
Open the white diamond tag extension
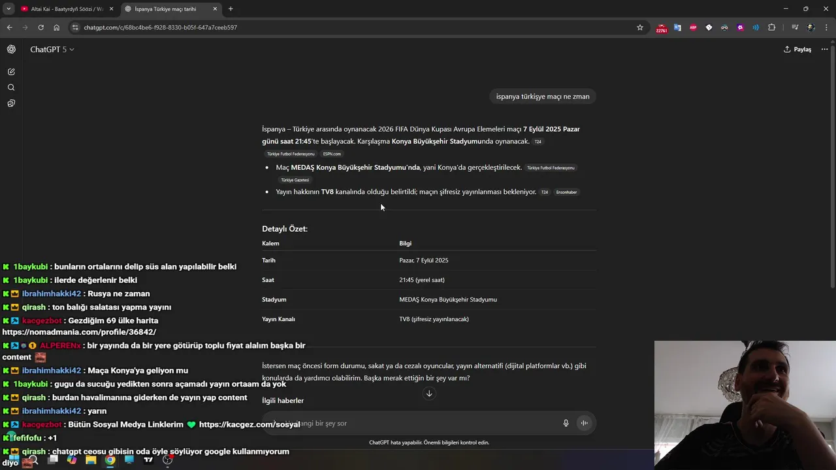[709, 27]
